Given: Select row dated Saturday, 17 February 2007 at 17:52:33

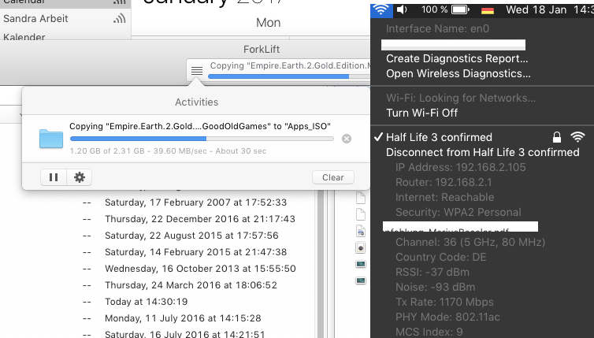Looking at the screenshot, I should pos(196,202).
